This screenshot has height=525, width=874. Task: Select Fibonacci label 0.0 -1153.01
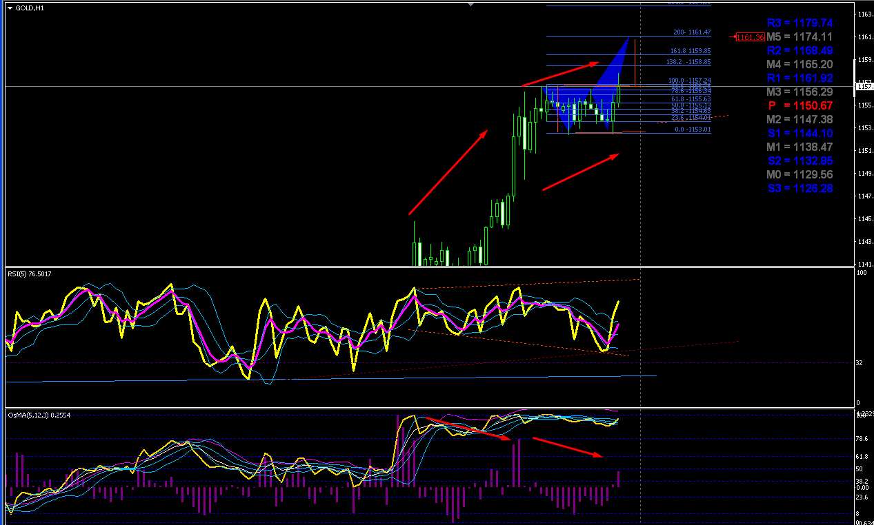click(x=693, y=130)
